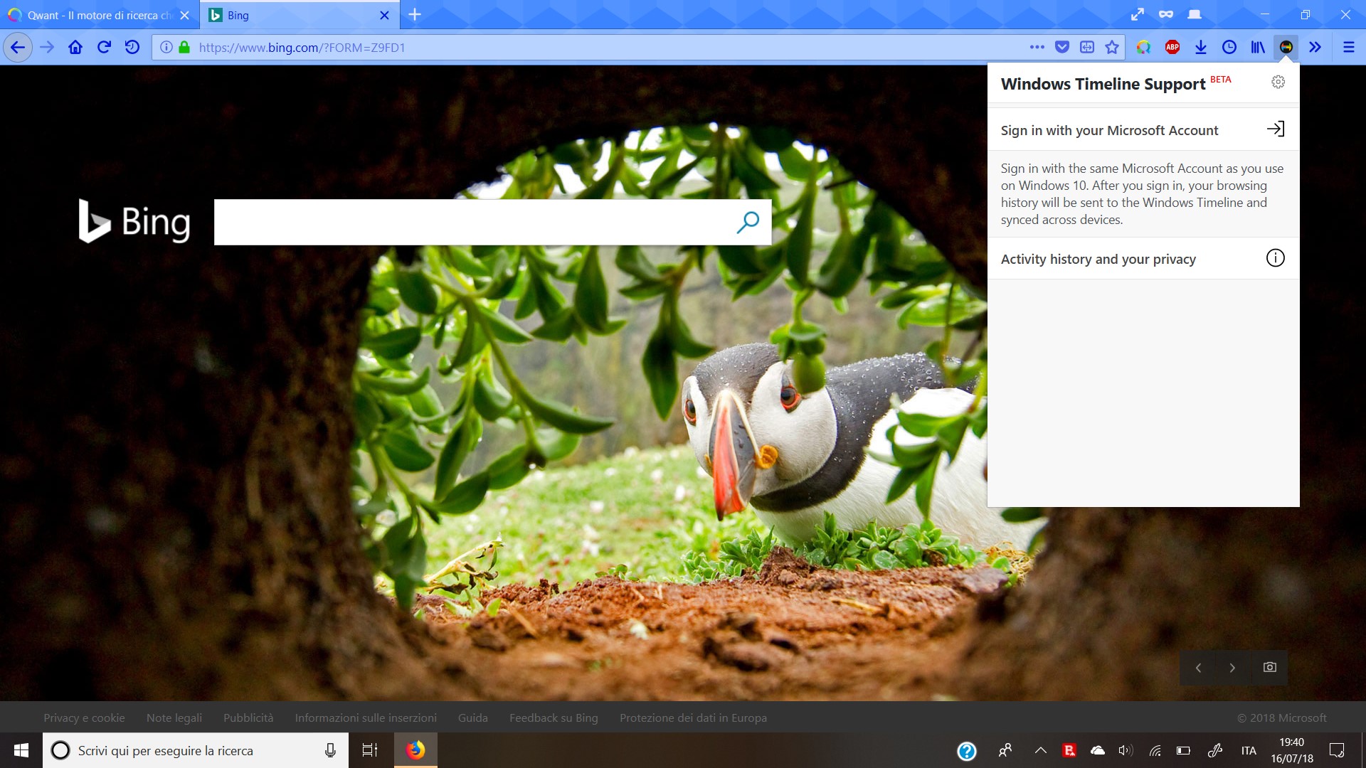Open the battery status tray icon
Image resolution: width=1366 pixels, height=768 pixels.
(x=1184, y=750)
